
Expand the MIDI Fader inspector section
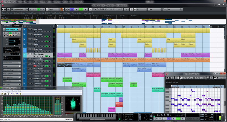pos(12,84)
